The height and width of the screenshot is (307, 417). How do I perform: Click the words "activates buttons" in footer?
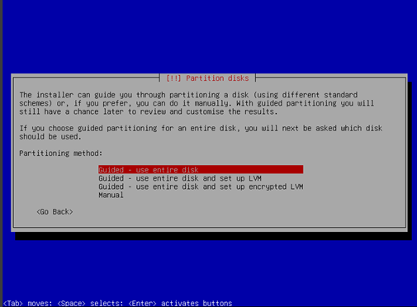coord(197,303)
